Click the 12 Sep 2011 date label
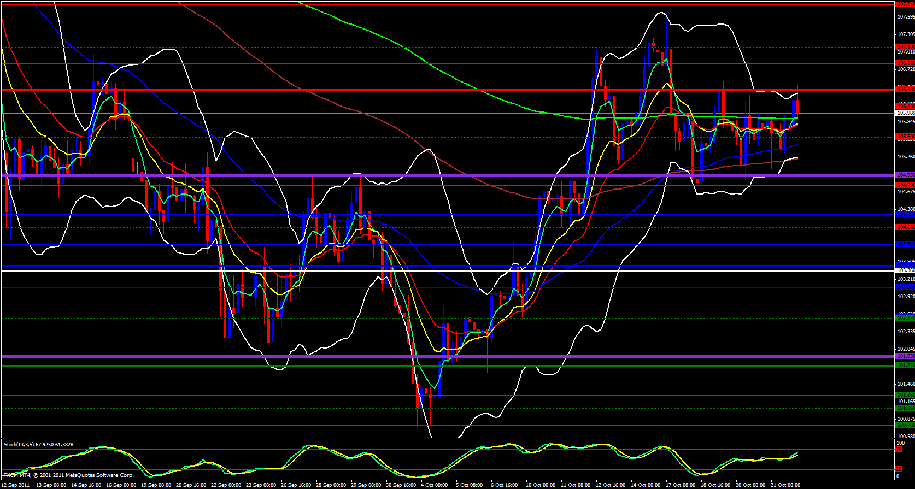 [x=16, y=485]
